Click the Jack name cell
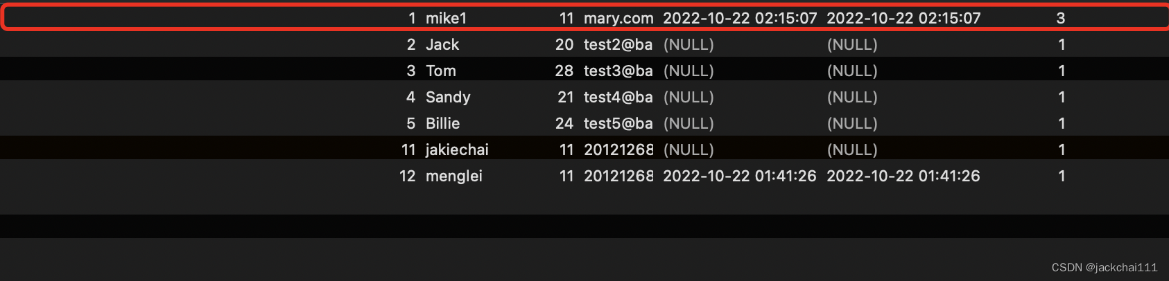The width and height of the screenshot is (1169, 281). (442, 44)
